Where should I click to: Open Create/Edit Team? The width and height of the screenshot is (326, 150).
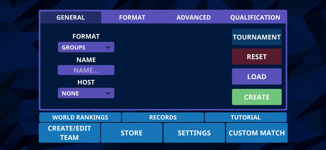tap(69, 133)
